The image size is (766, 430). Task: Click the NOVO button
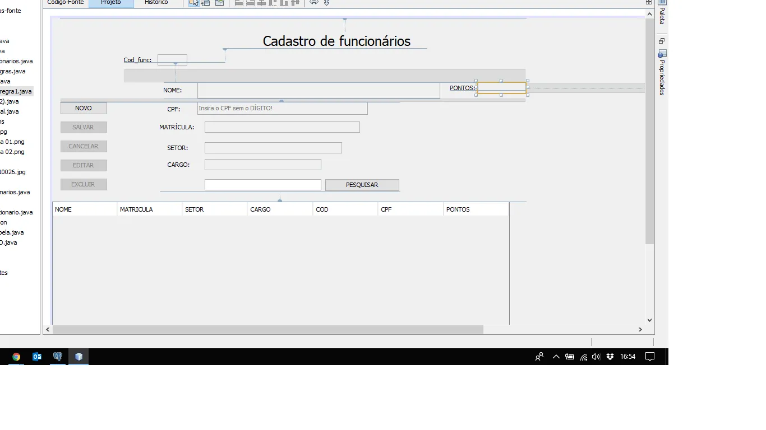point(84,108)
